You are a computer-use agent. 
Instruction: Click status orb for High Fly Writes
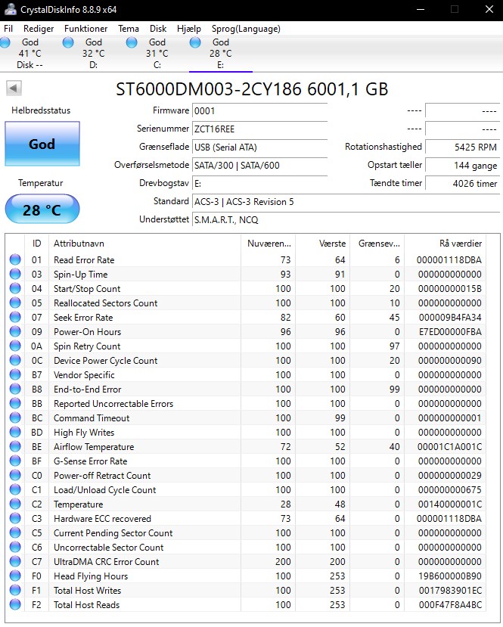click(x=15, y=433)
